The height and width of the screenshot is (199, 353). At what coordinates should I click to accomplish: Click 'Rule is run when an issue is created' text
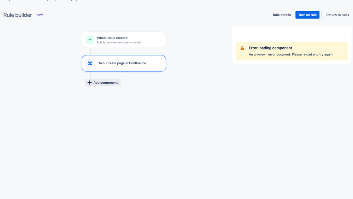(x=119, y=42)
